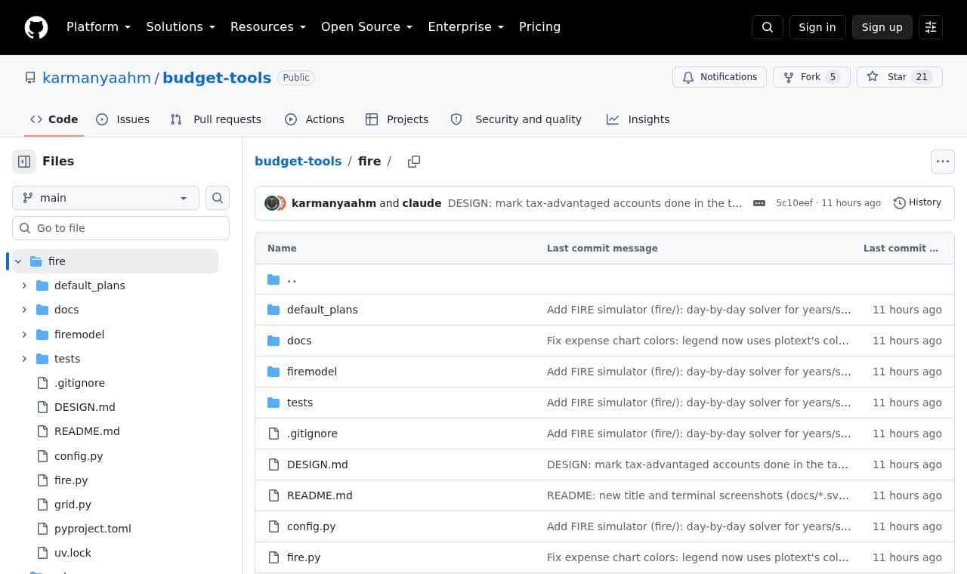Select pyproject.toml in the file tree
The width and height of the screenshot is (967, 574).
click(x=93, y=529)
